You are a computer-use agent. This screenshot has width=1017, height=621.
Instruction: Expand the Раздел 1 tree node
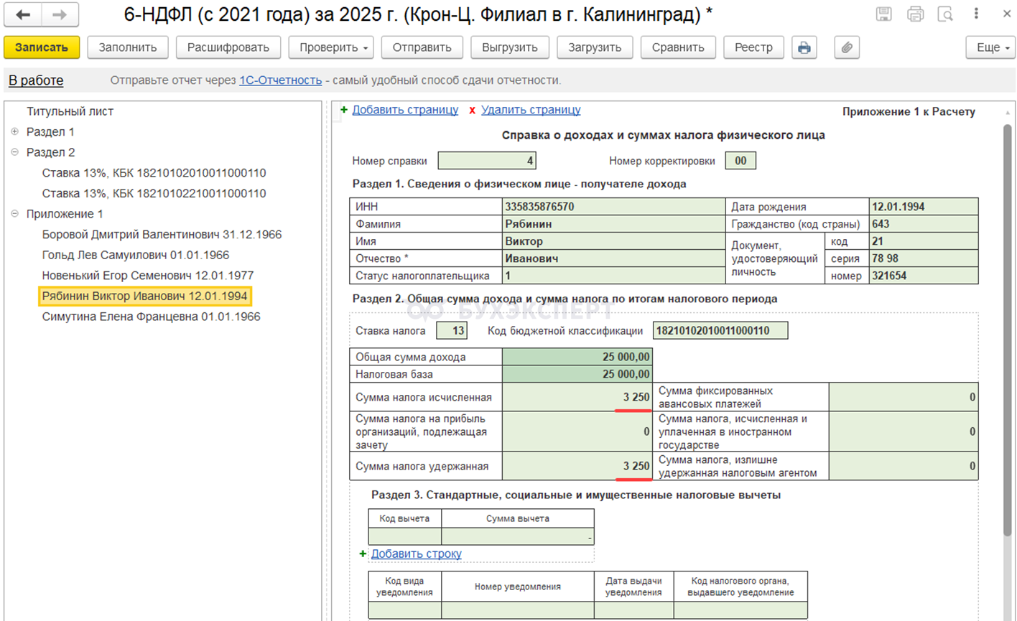point(14,132)
